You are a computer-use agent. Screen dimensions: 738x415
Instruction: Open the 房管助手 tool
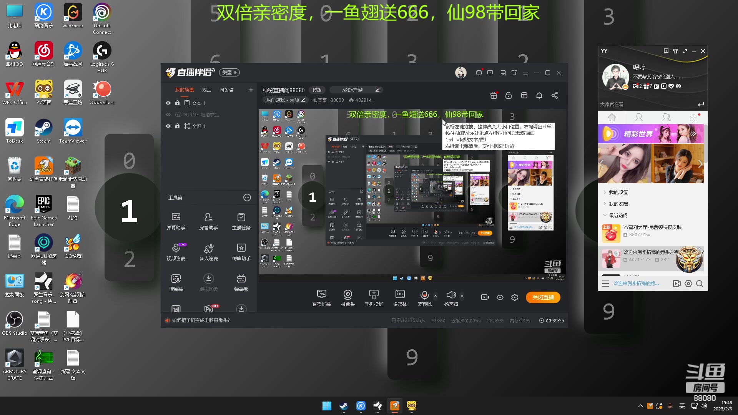(208, 221)
